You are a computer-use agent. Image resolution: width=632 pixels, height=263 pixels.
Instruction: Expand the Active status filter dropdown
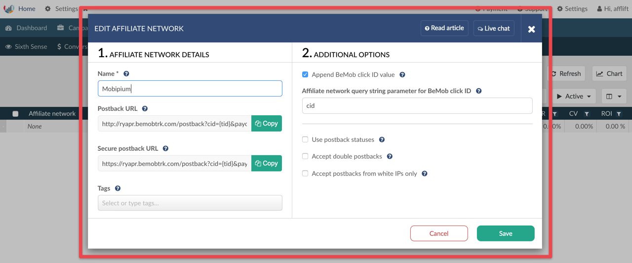tap(573, 97)
